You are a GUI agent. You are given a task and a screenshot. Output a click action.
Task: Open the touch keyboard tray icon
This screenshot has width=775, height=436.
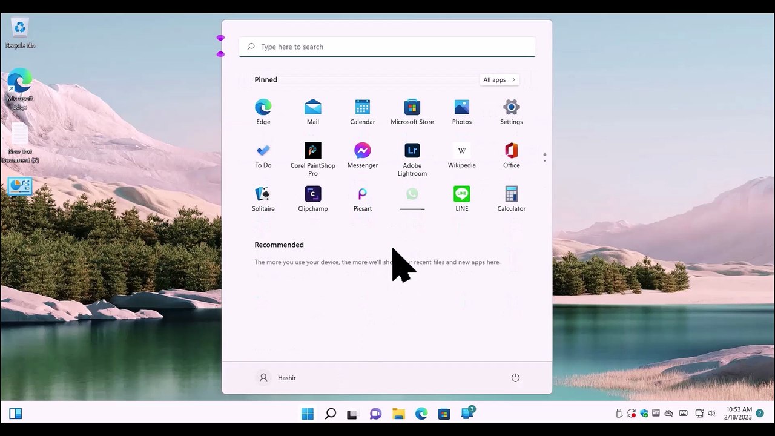coord(684,414)
